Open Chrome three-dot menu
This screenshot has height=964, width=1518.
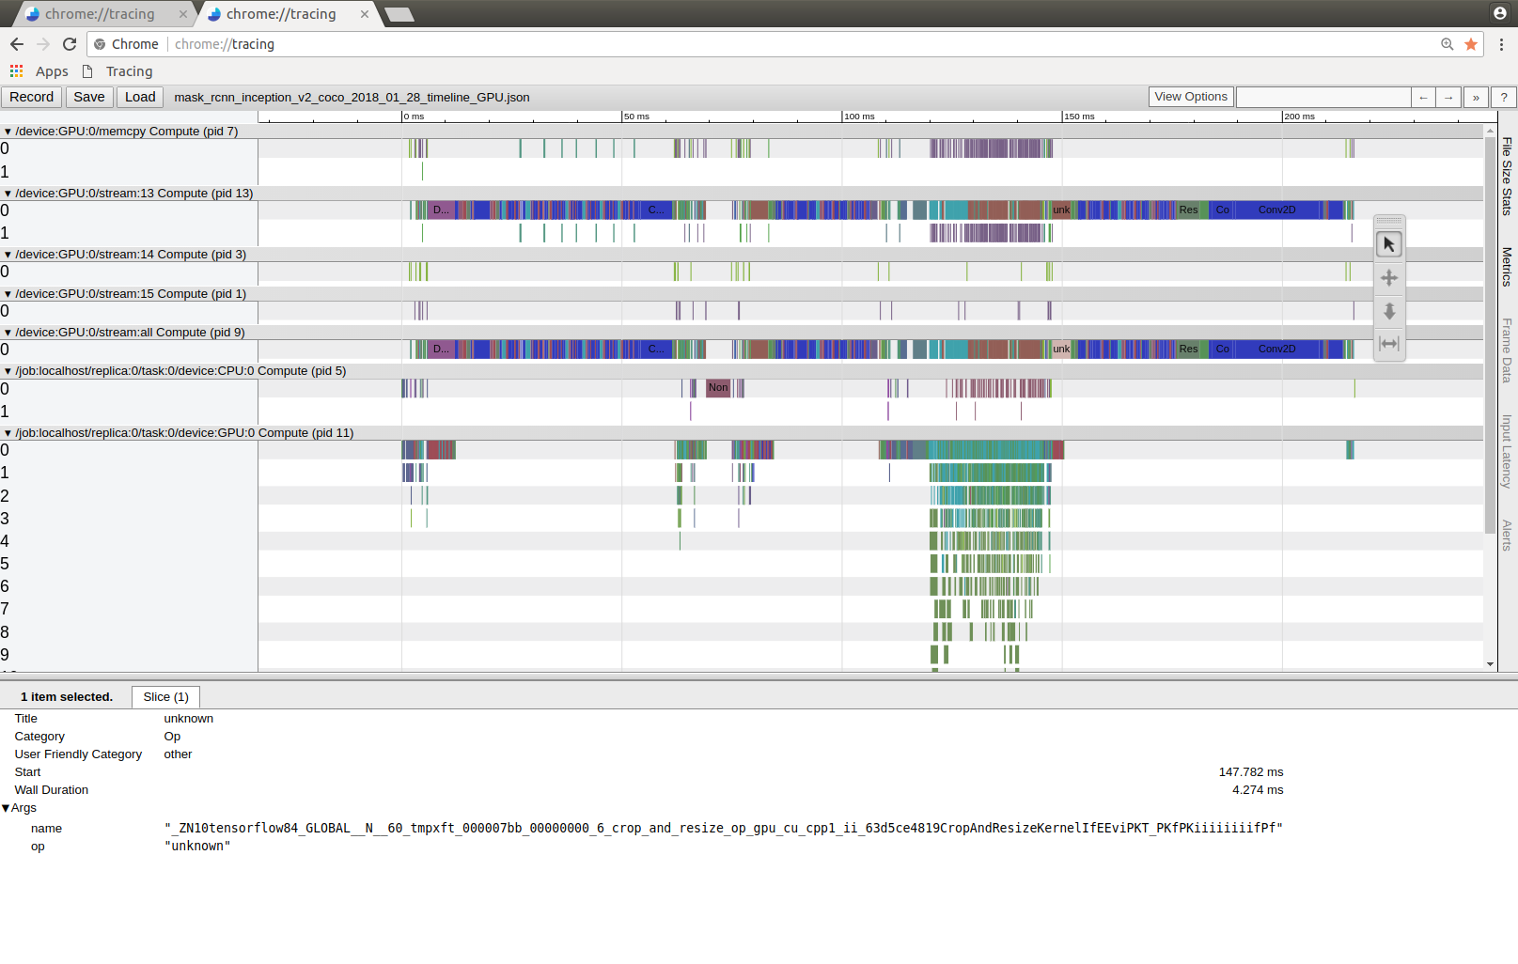[1501, 44]
